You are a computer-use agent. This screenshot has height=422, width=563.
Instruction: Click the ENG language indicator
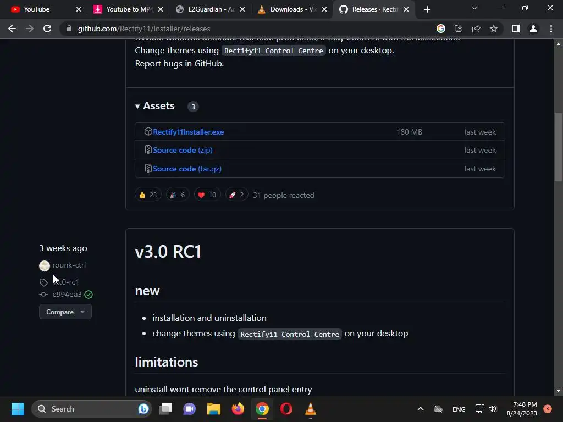pos(459,409)
